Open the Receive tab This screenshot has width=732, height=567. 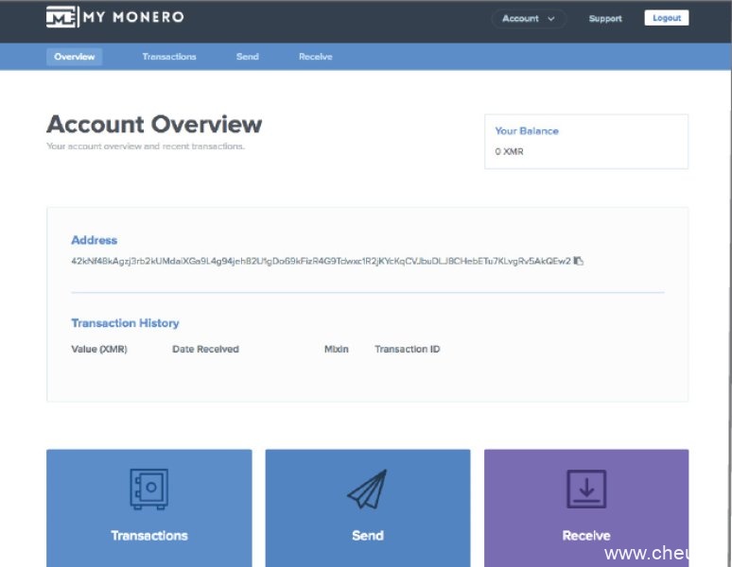pyautogui.click(x=316, y=57)
